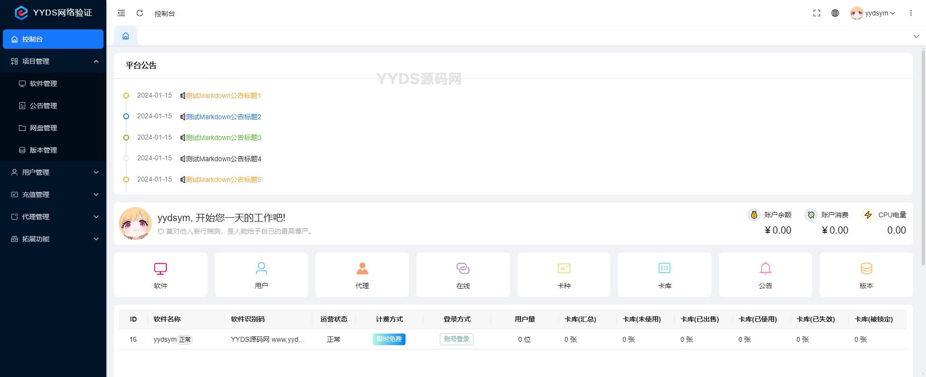Open the 公告 bell shortcut card
The height and width of the screenshot is (377, 926).
pos(765,275)
